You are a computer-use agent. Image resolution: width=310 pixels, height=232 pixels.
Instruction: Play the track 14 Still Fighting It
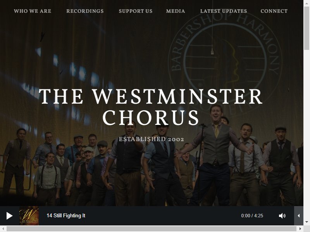click(9, 216)
